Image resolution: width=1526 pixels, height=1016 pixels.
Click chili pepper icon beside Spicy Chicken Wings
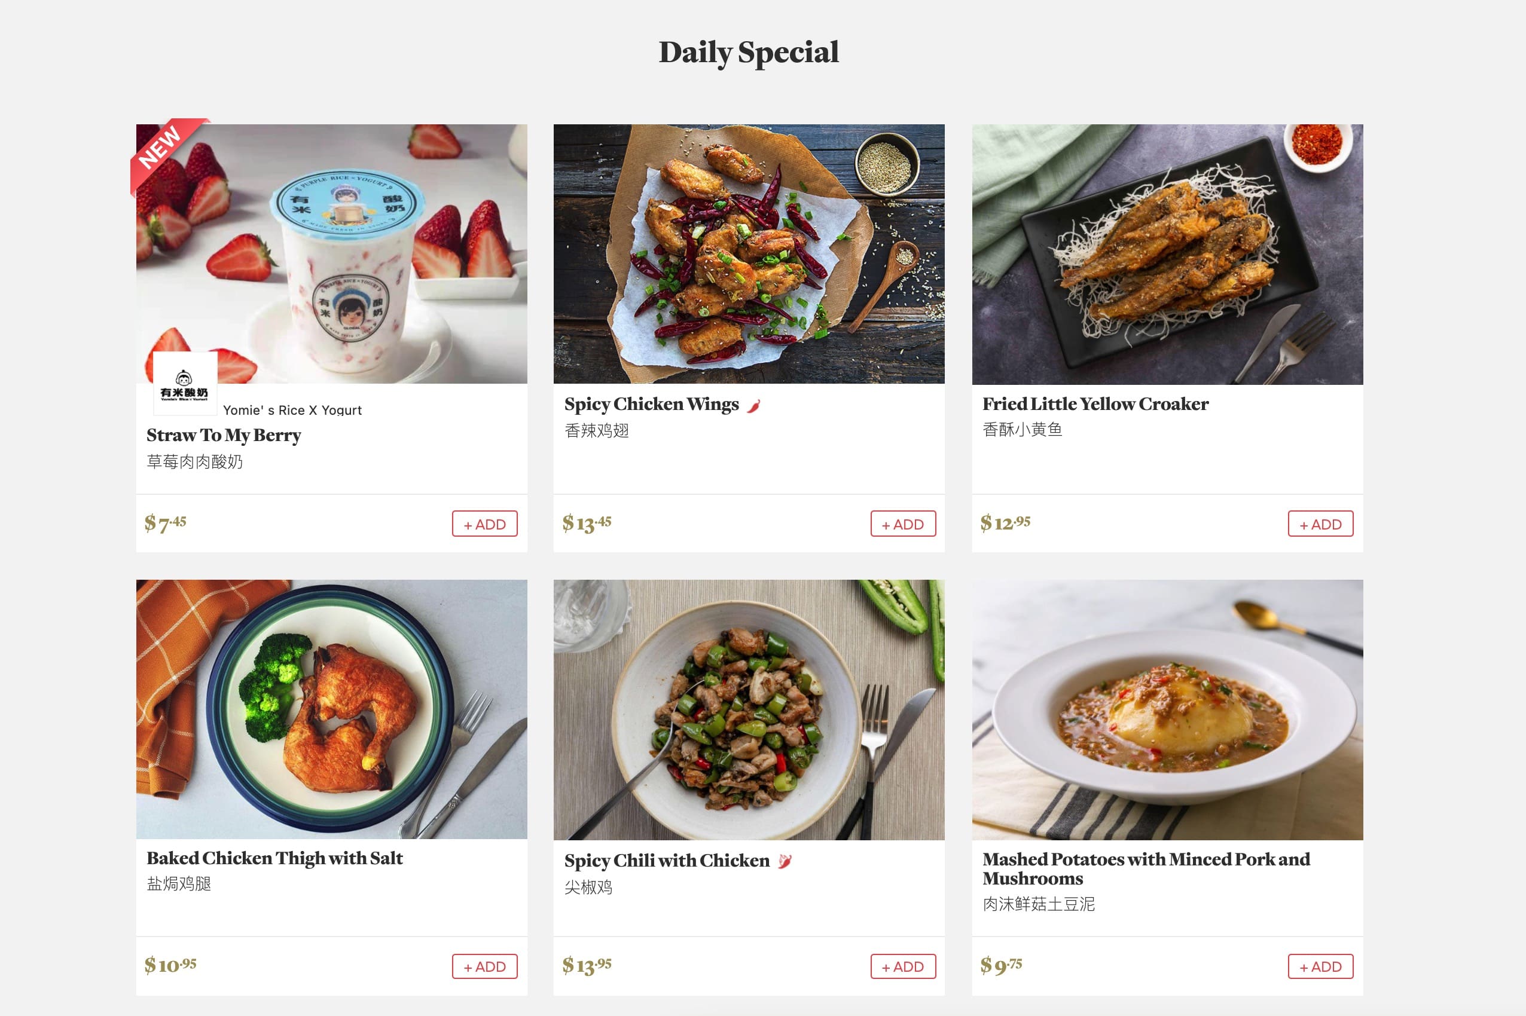click(x=753, y=406)
